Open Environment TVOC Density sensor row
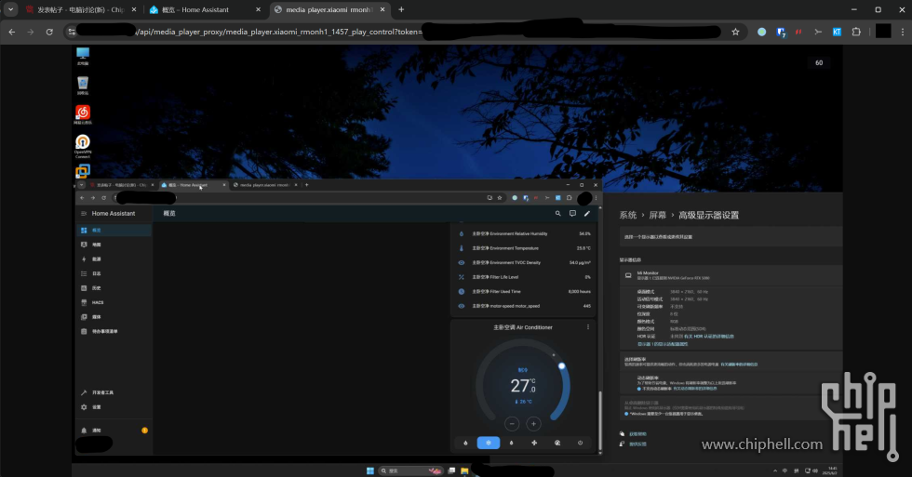Screen dimensions: 912x477 [x=524, y=262]
